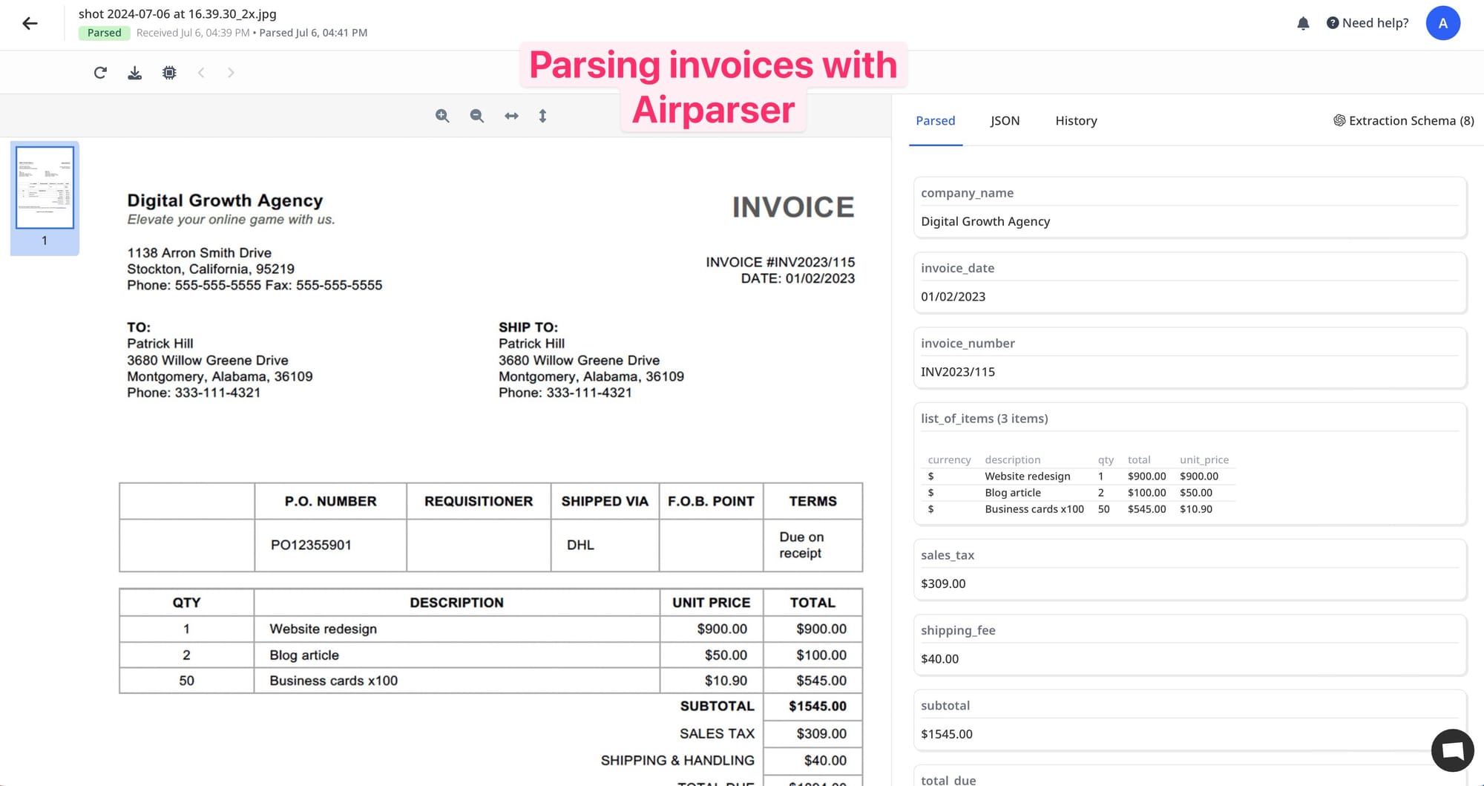Click the Need help? link

pyautogui.click(x=1368, y=23)
